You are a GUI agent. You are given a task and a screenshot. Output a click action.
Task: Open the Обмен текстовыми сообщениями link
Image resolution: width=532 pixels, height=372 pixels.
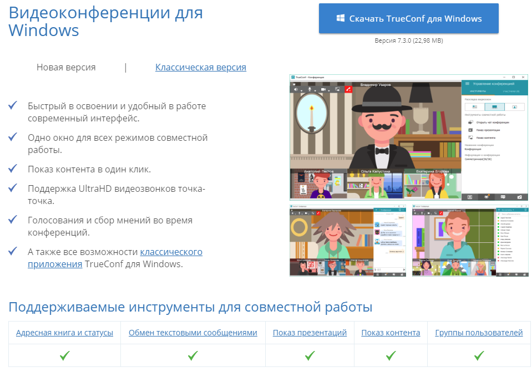click(192, 333)
